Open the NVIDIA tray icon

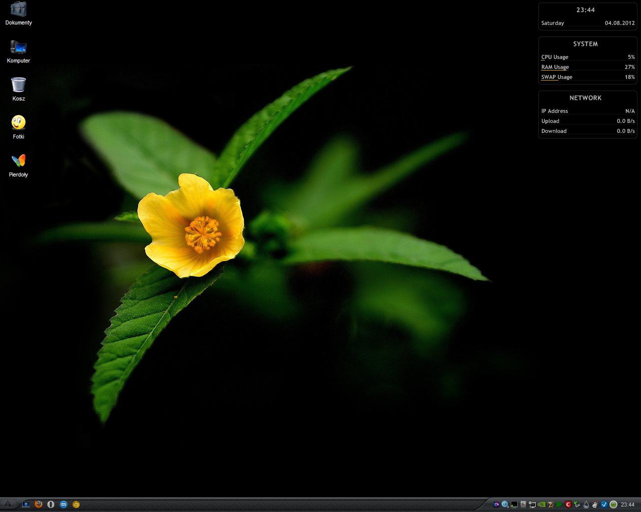pyautogui.click(x=541, y=504)
